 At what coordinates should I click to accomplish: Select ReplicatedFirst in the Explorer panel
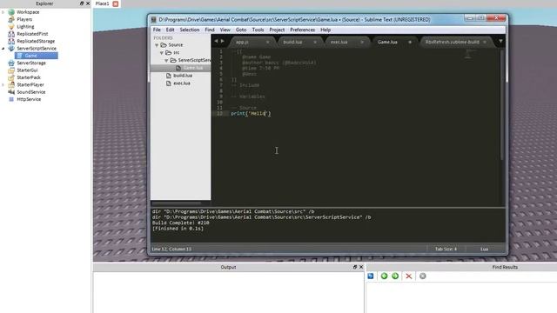pos(32,34)
